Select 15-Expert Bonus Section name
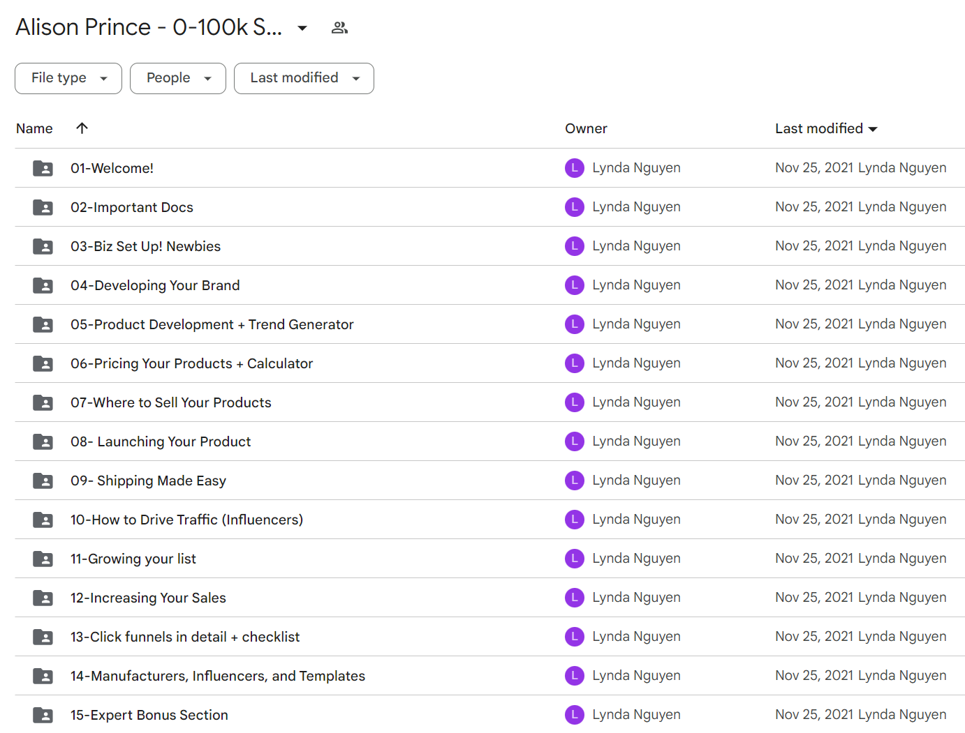The image size is (965, 733). [149, 715]
